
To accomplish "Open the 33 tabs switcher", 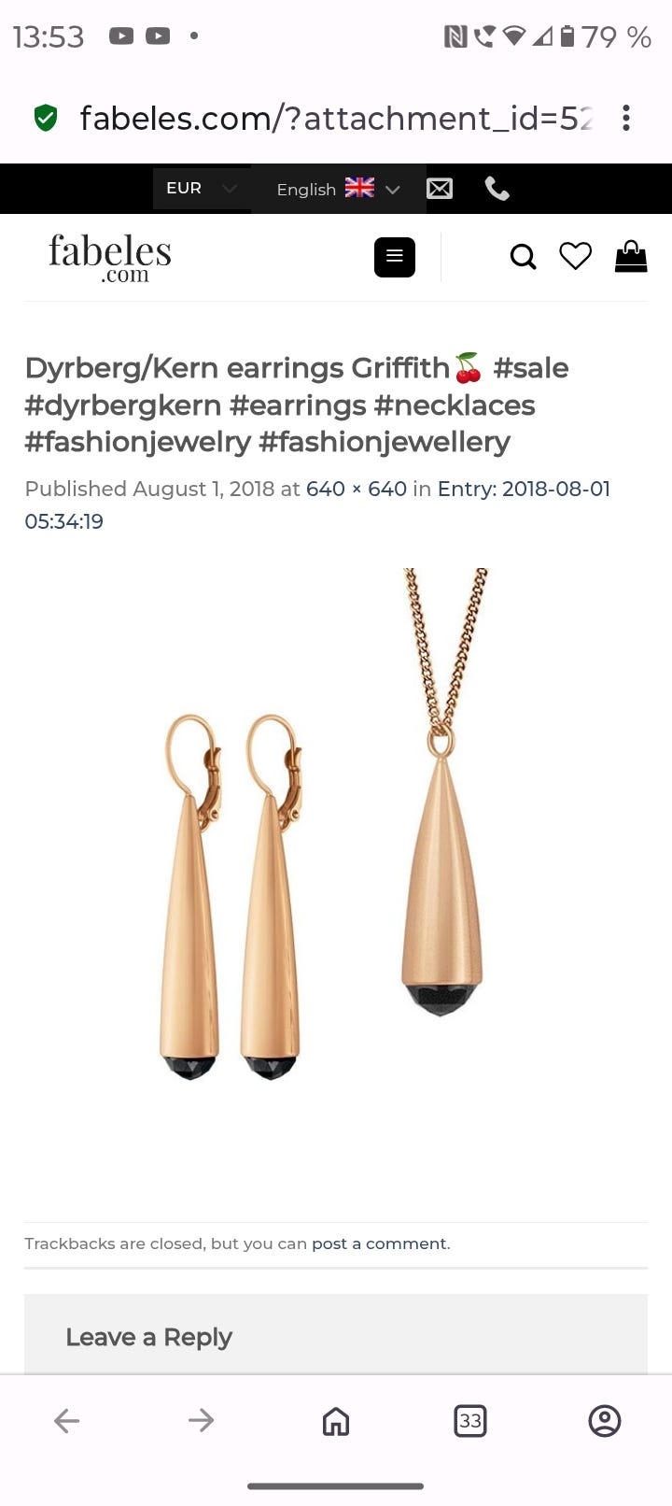I will coord(470,1421).
